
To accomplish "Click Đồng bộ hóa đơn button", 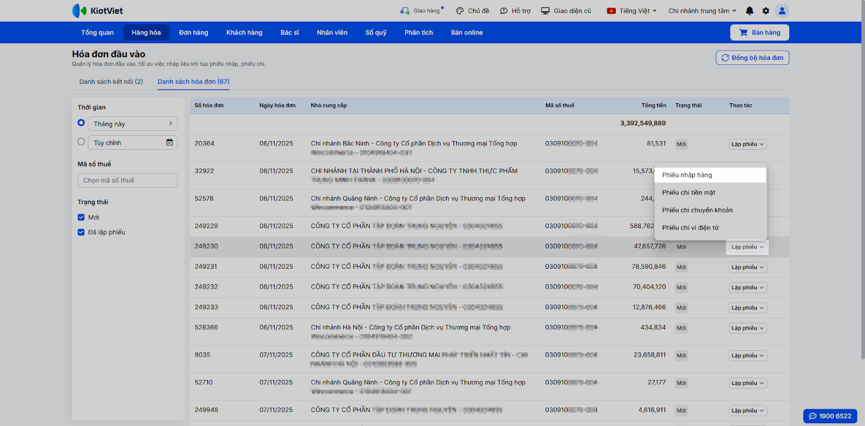I will point(752,58).
